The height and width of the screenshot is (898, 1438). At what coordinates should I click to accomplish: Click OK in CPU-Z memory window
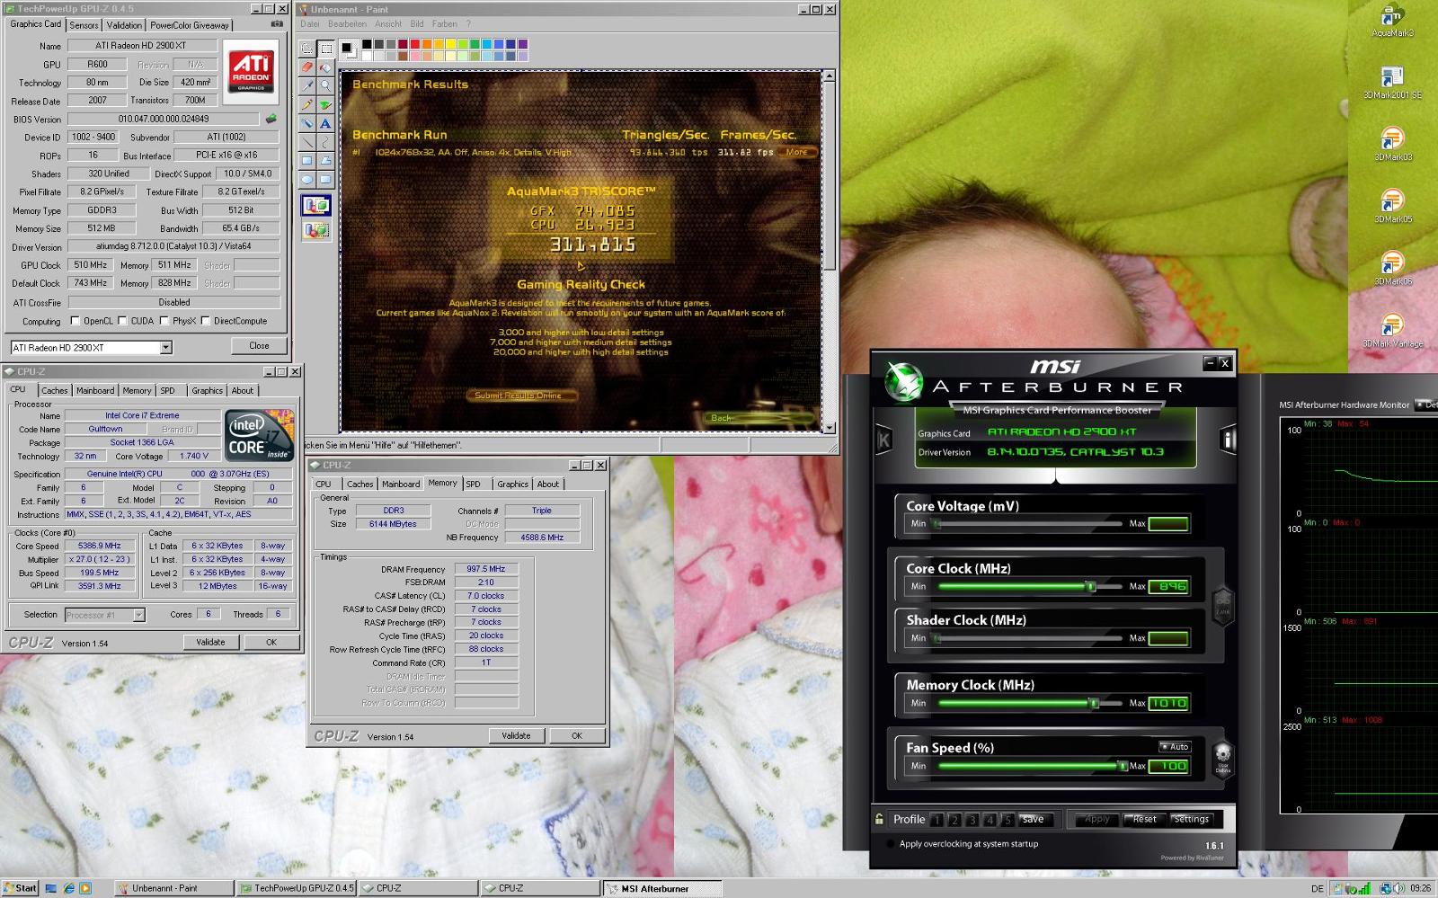point(577,735)
